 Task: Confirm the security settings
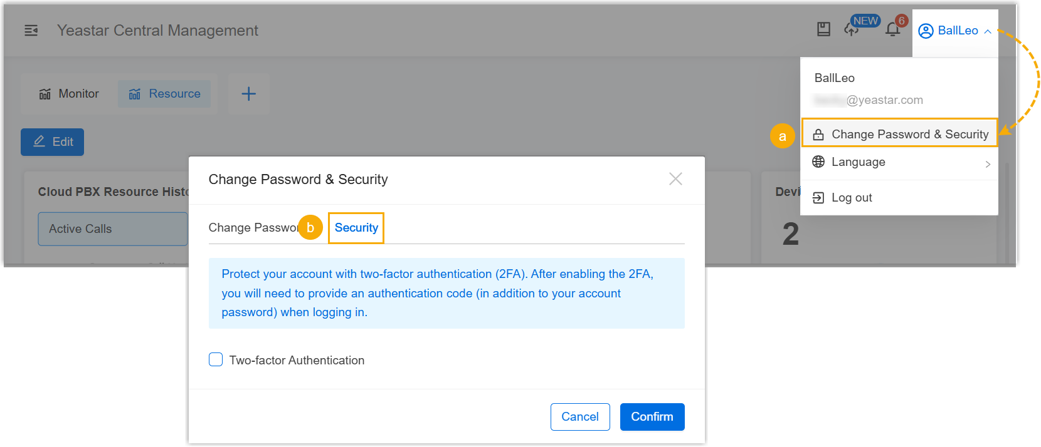652,416
